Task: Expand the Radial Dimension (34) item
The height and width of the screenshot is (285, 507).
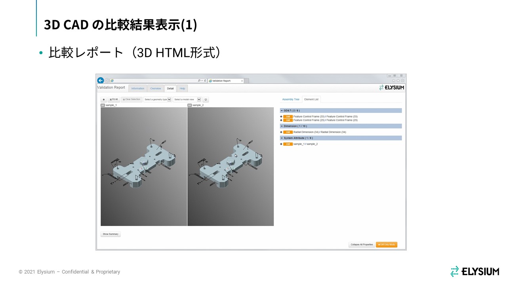Action: point(281,132)
